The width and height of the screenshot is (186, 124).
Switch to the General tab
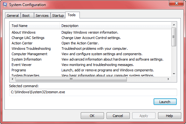(13, 16)
